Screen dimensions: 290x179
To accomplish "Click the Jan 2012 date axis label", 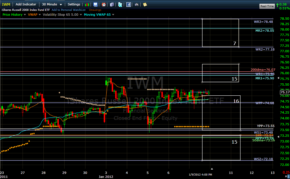I will pos(106,177).
